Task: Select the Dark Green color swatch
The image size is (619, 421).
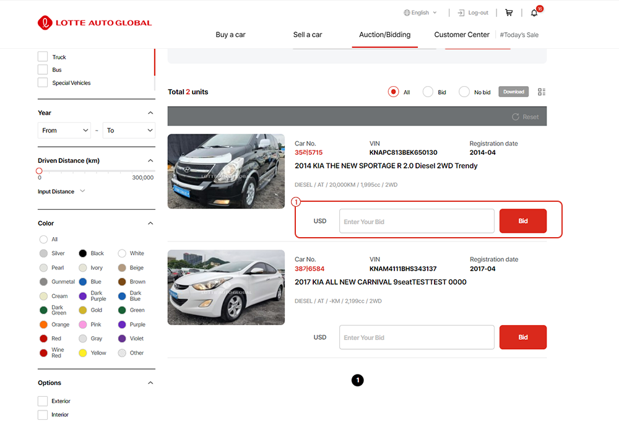Action: point(43,310)
